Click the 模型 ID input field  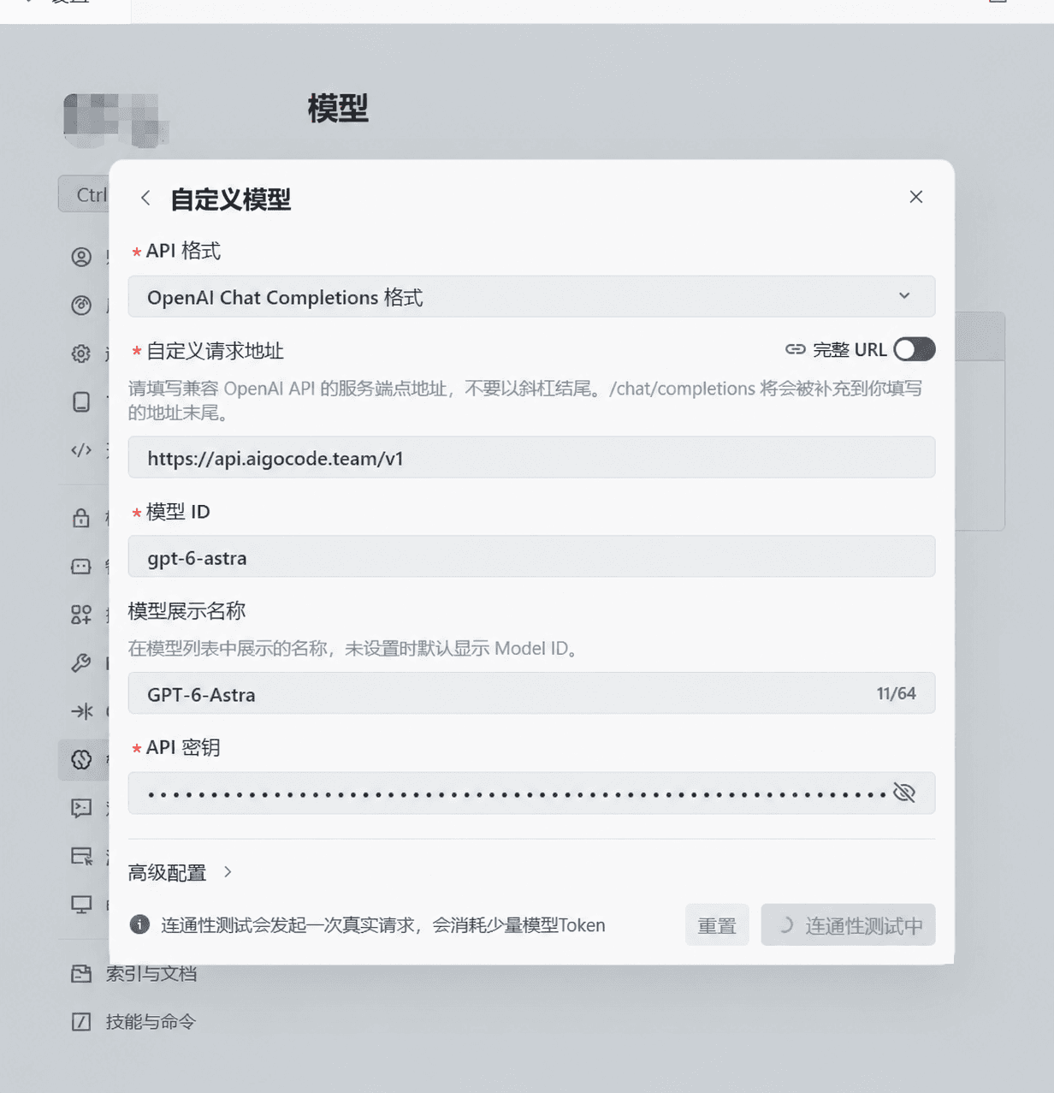(x=531, y=557)
